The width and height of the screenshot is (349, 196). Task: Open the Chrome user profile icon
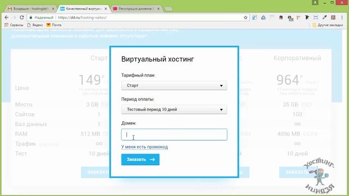pos(315,2)
